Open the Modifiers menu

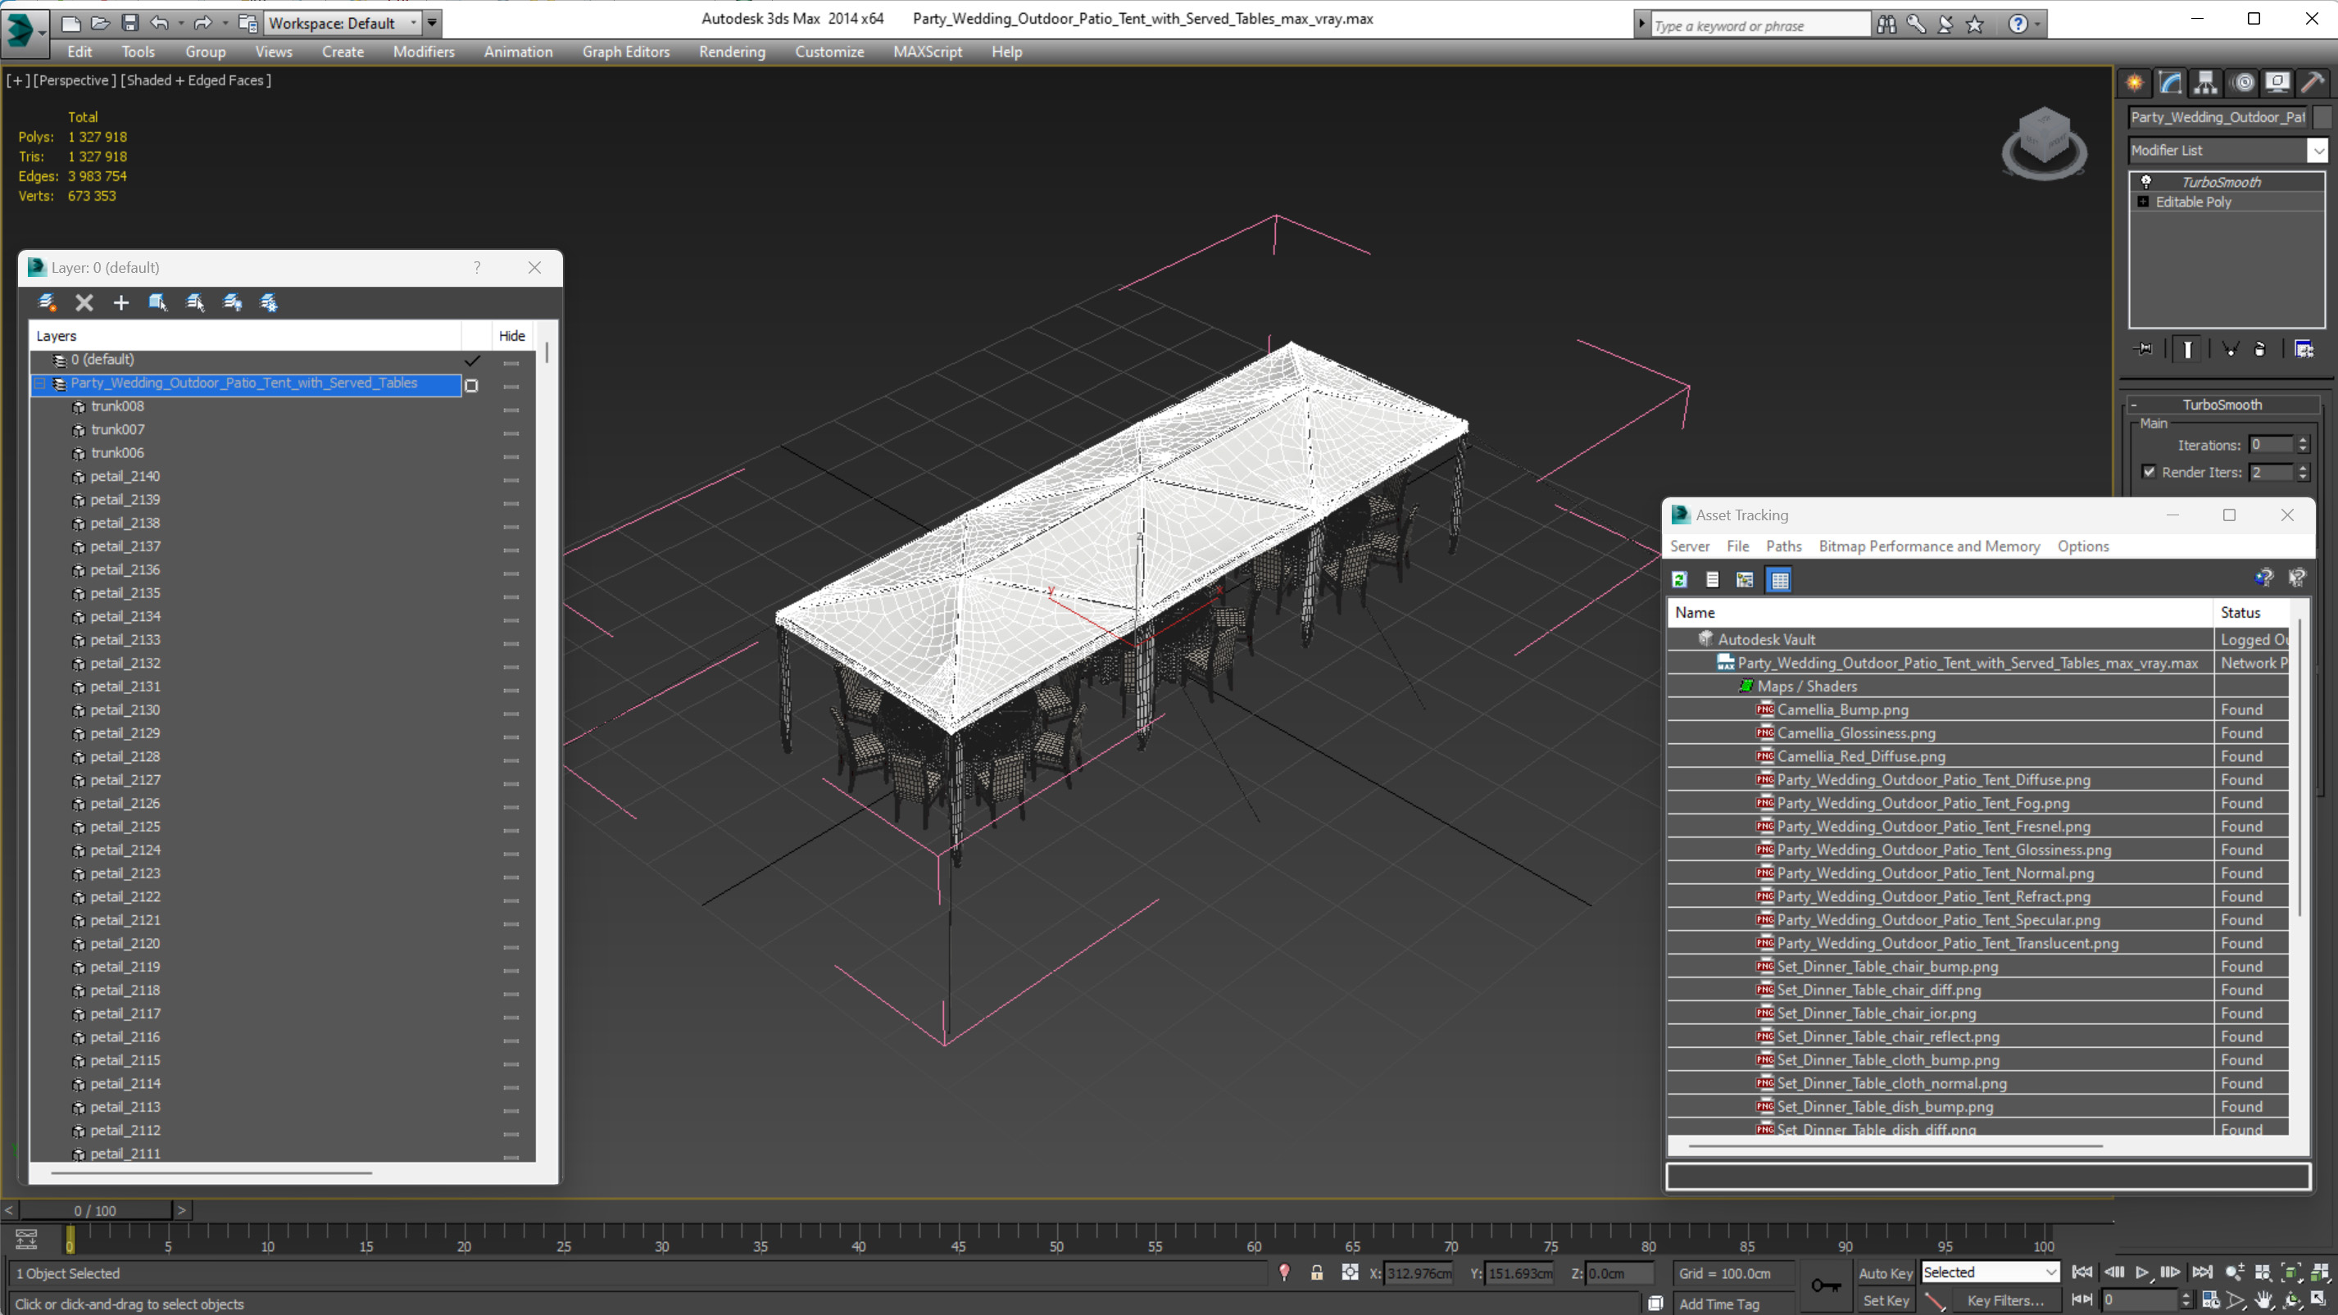pos(424,52)
